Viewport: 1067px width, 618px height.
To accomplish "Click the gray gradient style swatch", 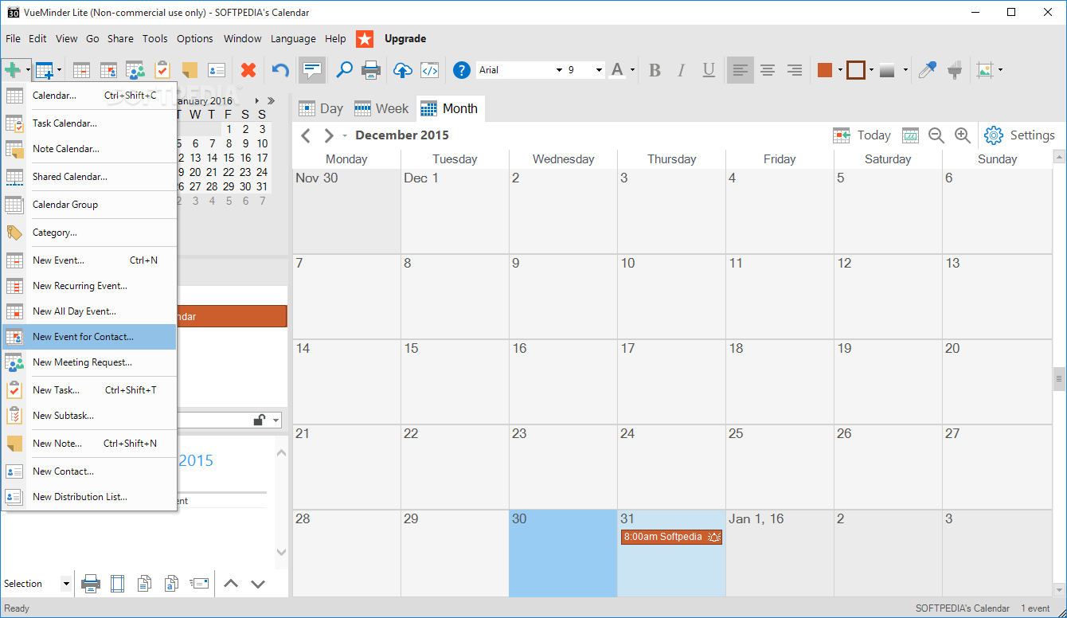I will point(887,70).
